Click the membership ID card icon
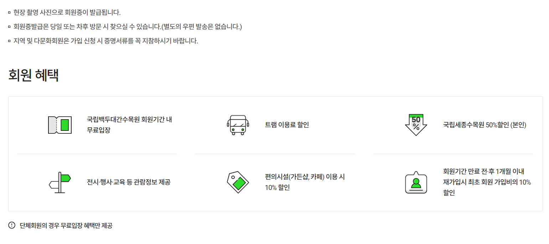Image resolution: width=549 pixels, height=244 pixels. pos(416,182)
